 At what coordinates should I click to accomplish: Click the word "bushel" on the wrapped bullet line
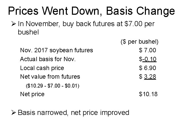click(x=28, y=32)
